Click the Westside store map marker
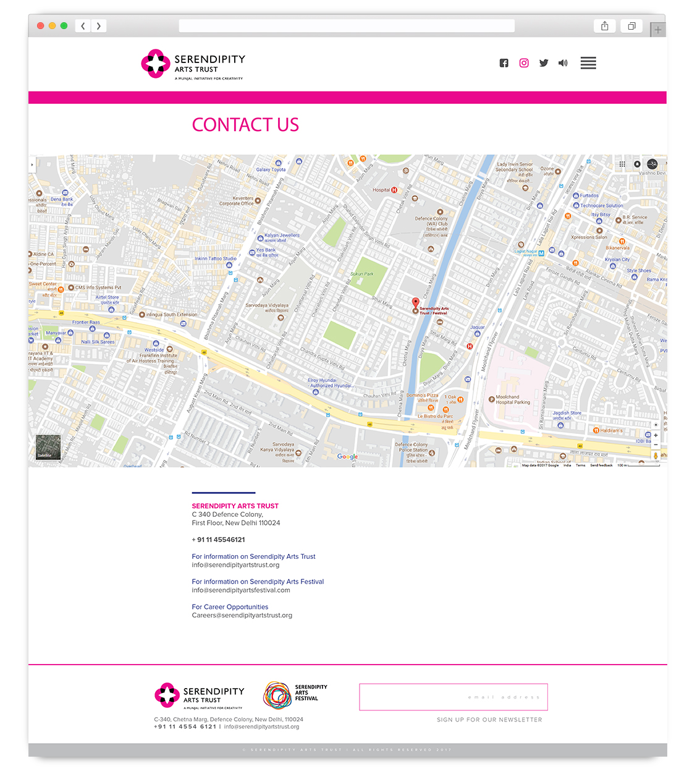 pos(156,343)
